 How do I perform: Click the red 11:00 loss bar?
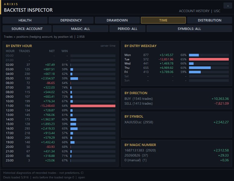pos(93,106)
